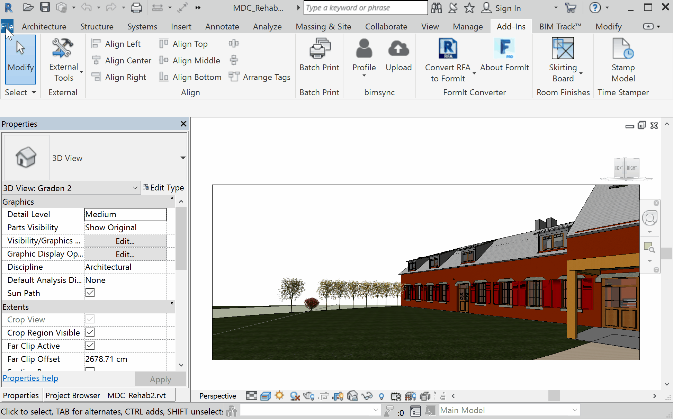Open Visual Style in view control bar
The image size is (673, 419).
(266, 396)
